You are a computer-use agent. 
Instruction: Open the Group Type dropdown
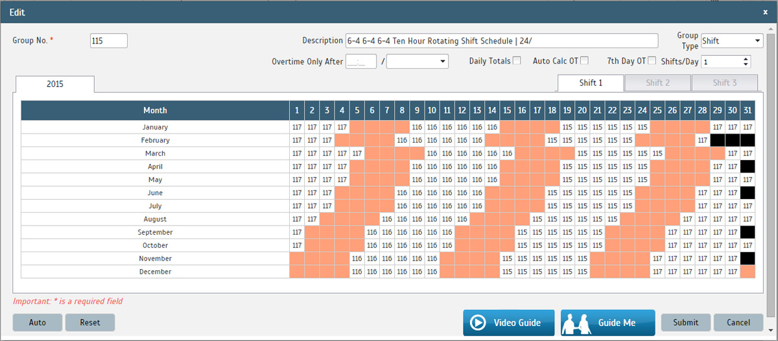pos(732,41)
